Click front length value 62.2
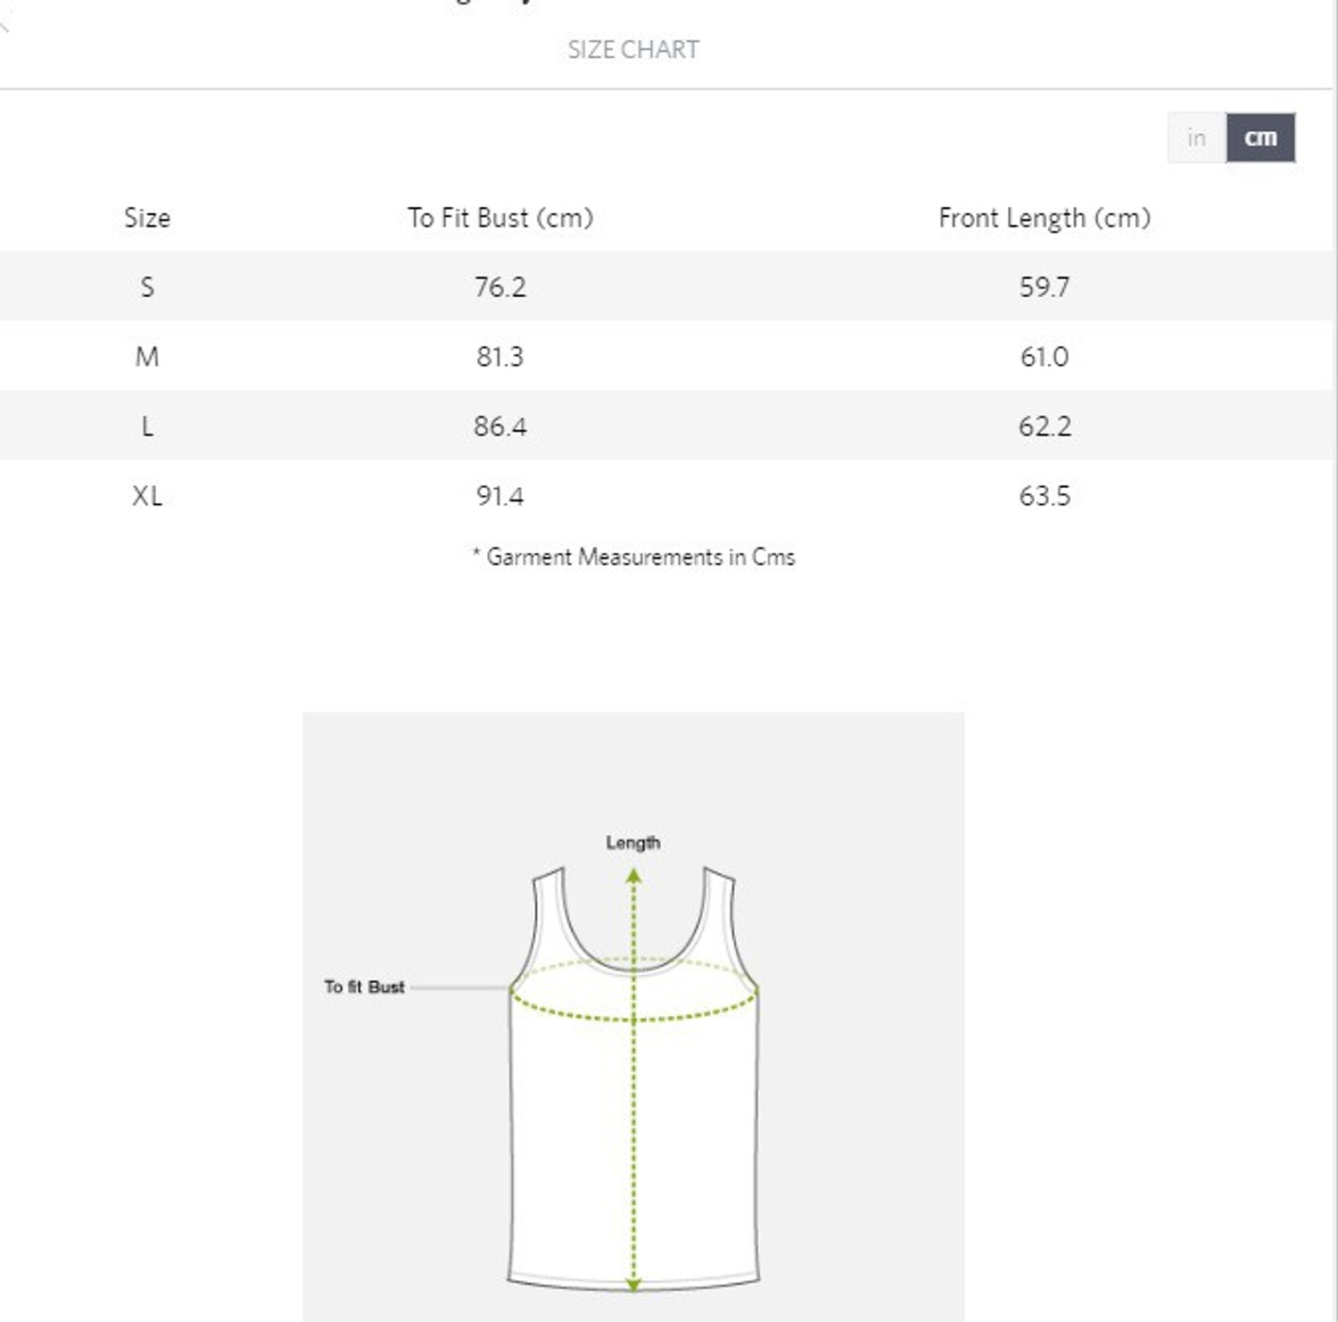 tap(1045, 426)
